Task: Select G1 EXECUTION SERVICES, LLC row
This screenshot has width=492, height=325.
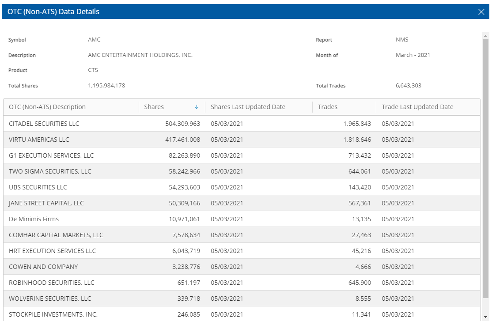Action: click(51, 155)
